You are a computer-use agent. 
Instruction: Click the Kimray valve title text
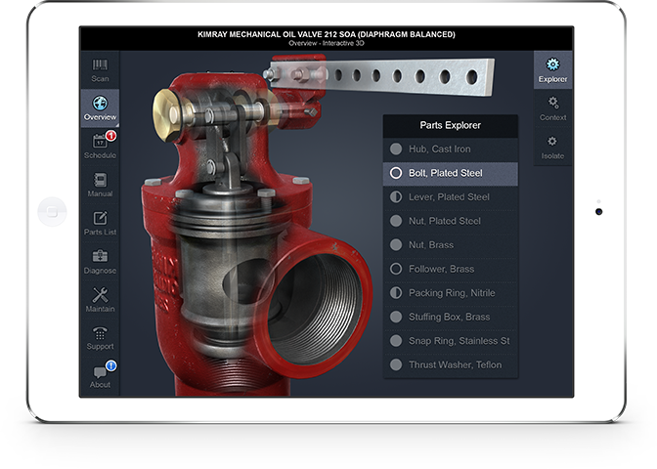coord(327,34)
